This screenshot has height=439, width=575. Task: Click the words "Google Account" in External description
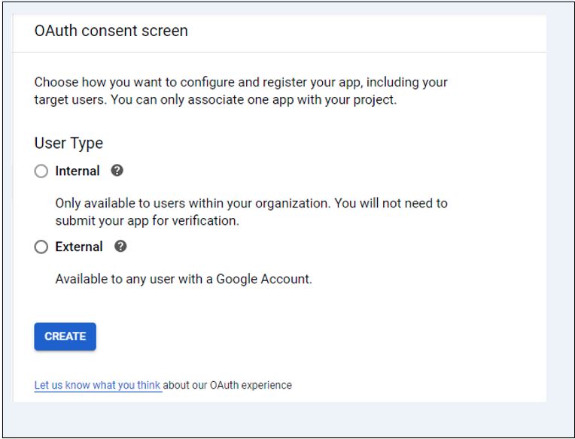(x=263, y=279)
